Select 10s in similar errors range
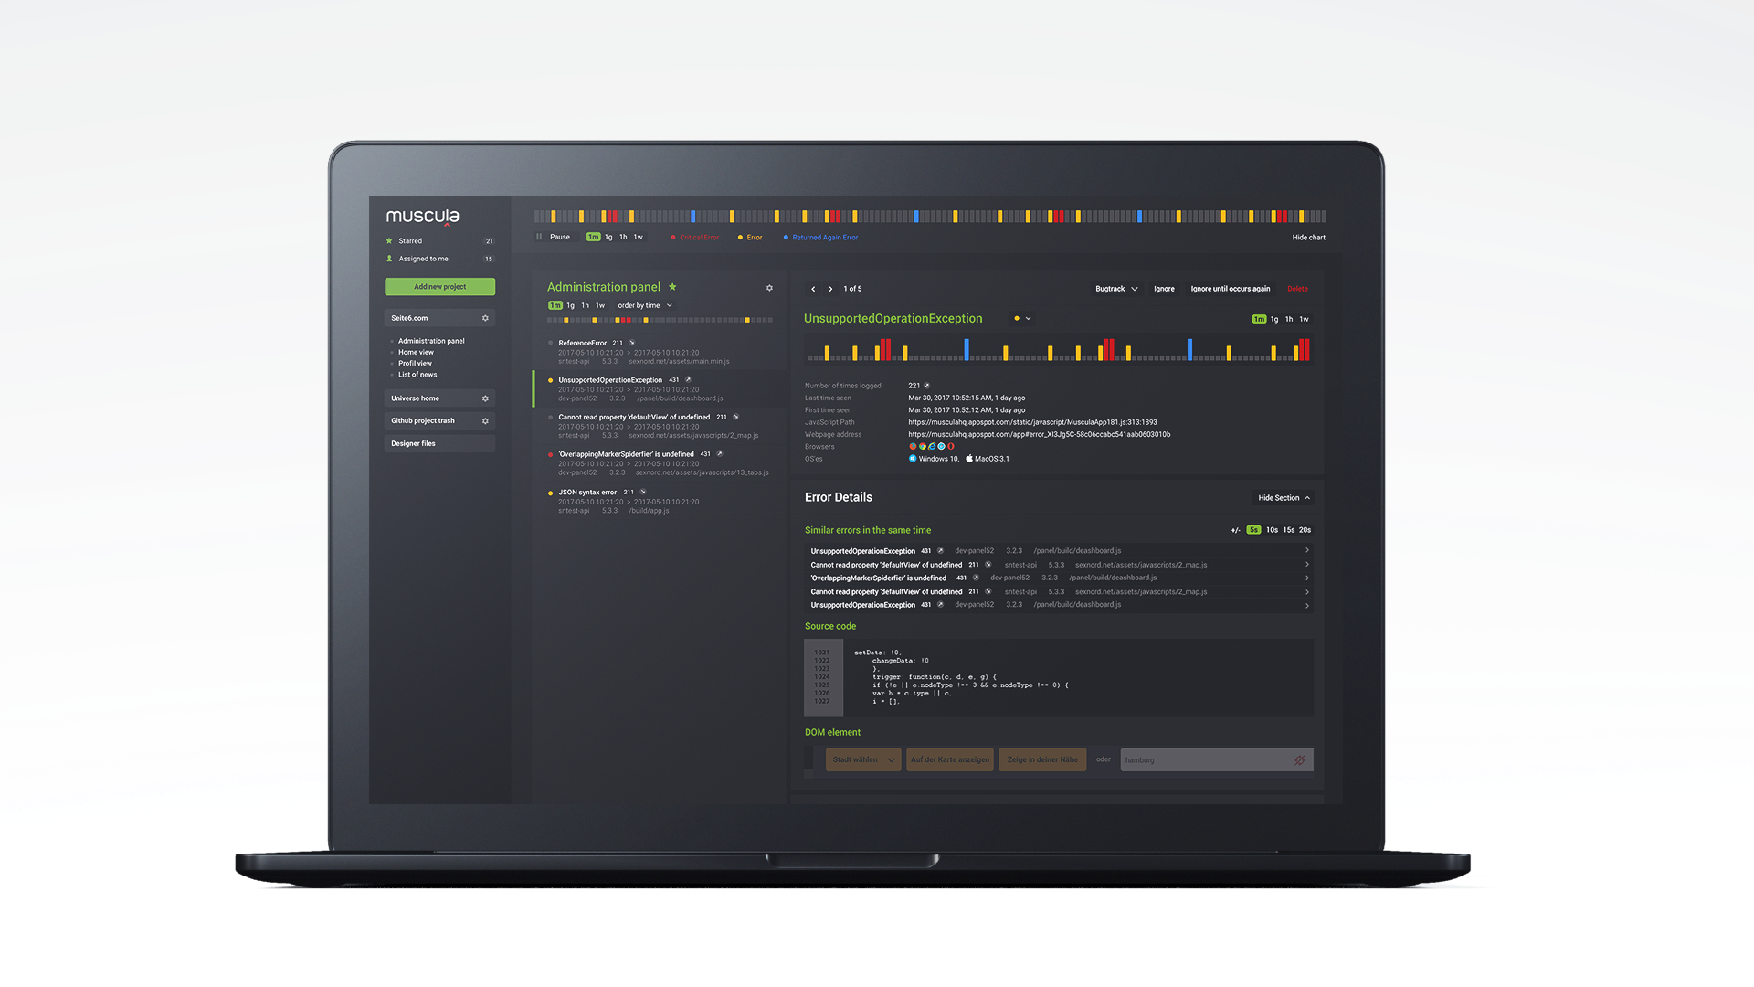 point(1272,530)
